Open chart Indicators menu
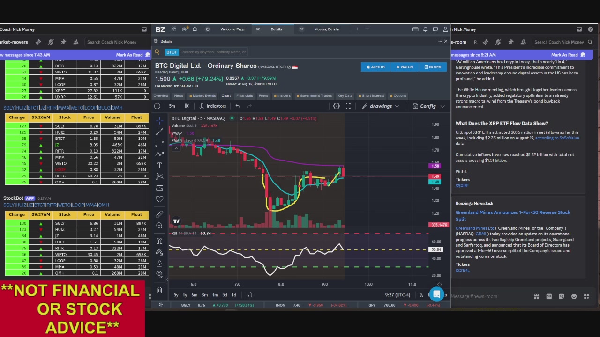Screen dimensions: 600x337 pyautogui.click(x=213, y=106)
